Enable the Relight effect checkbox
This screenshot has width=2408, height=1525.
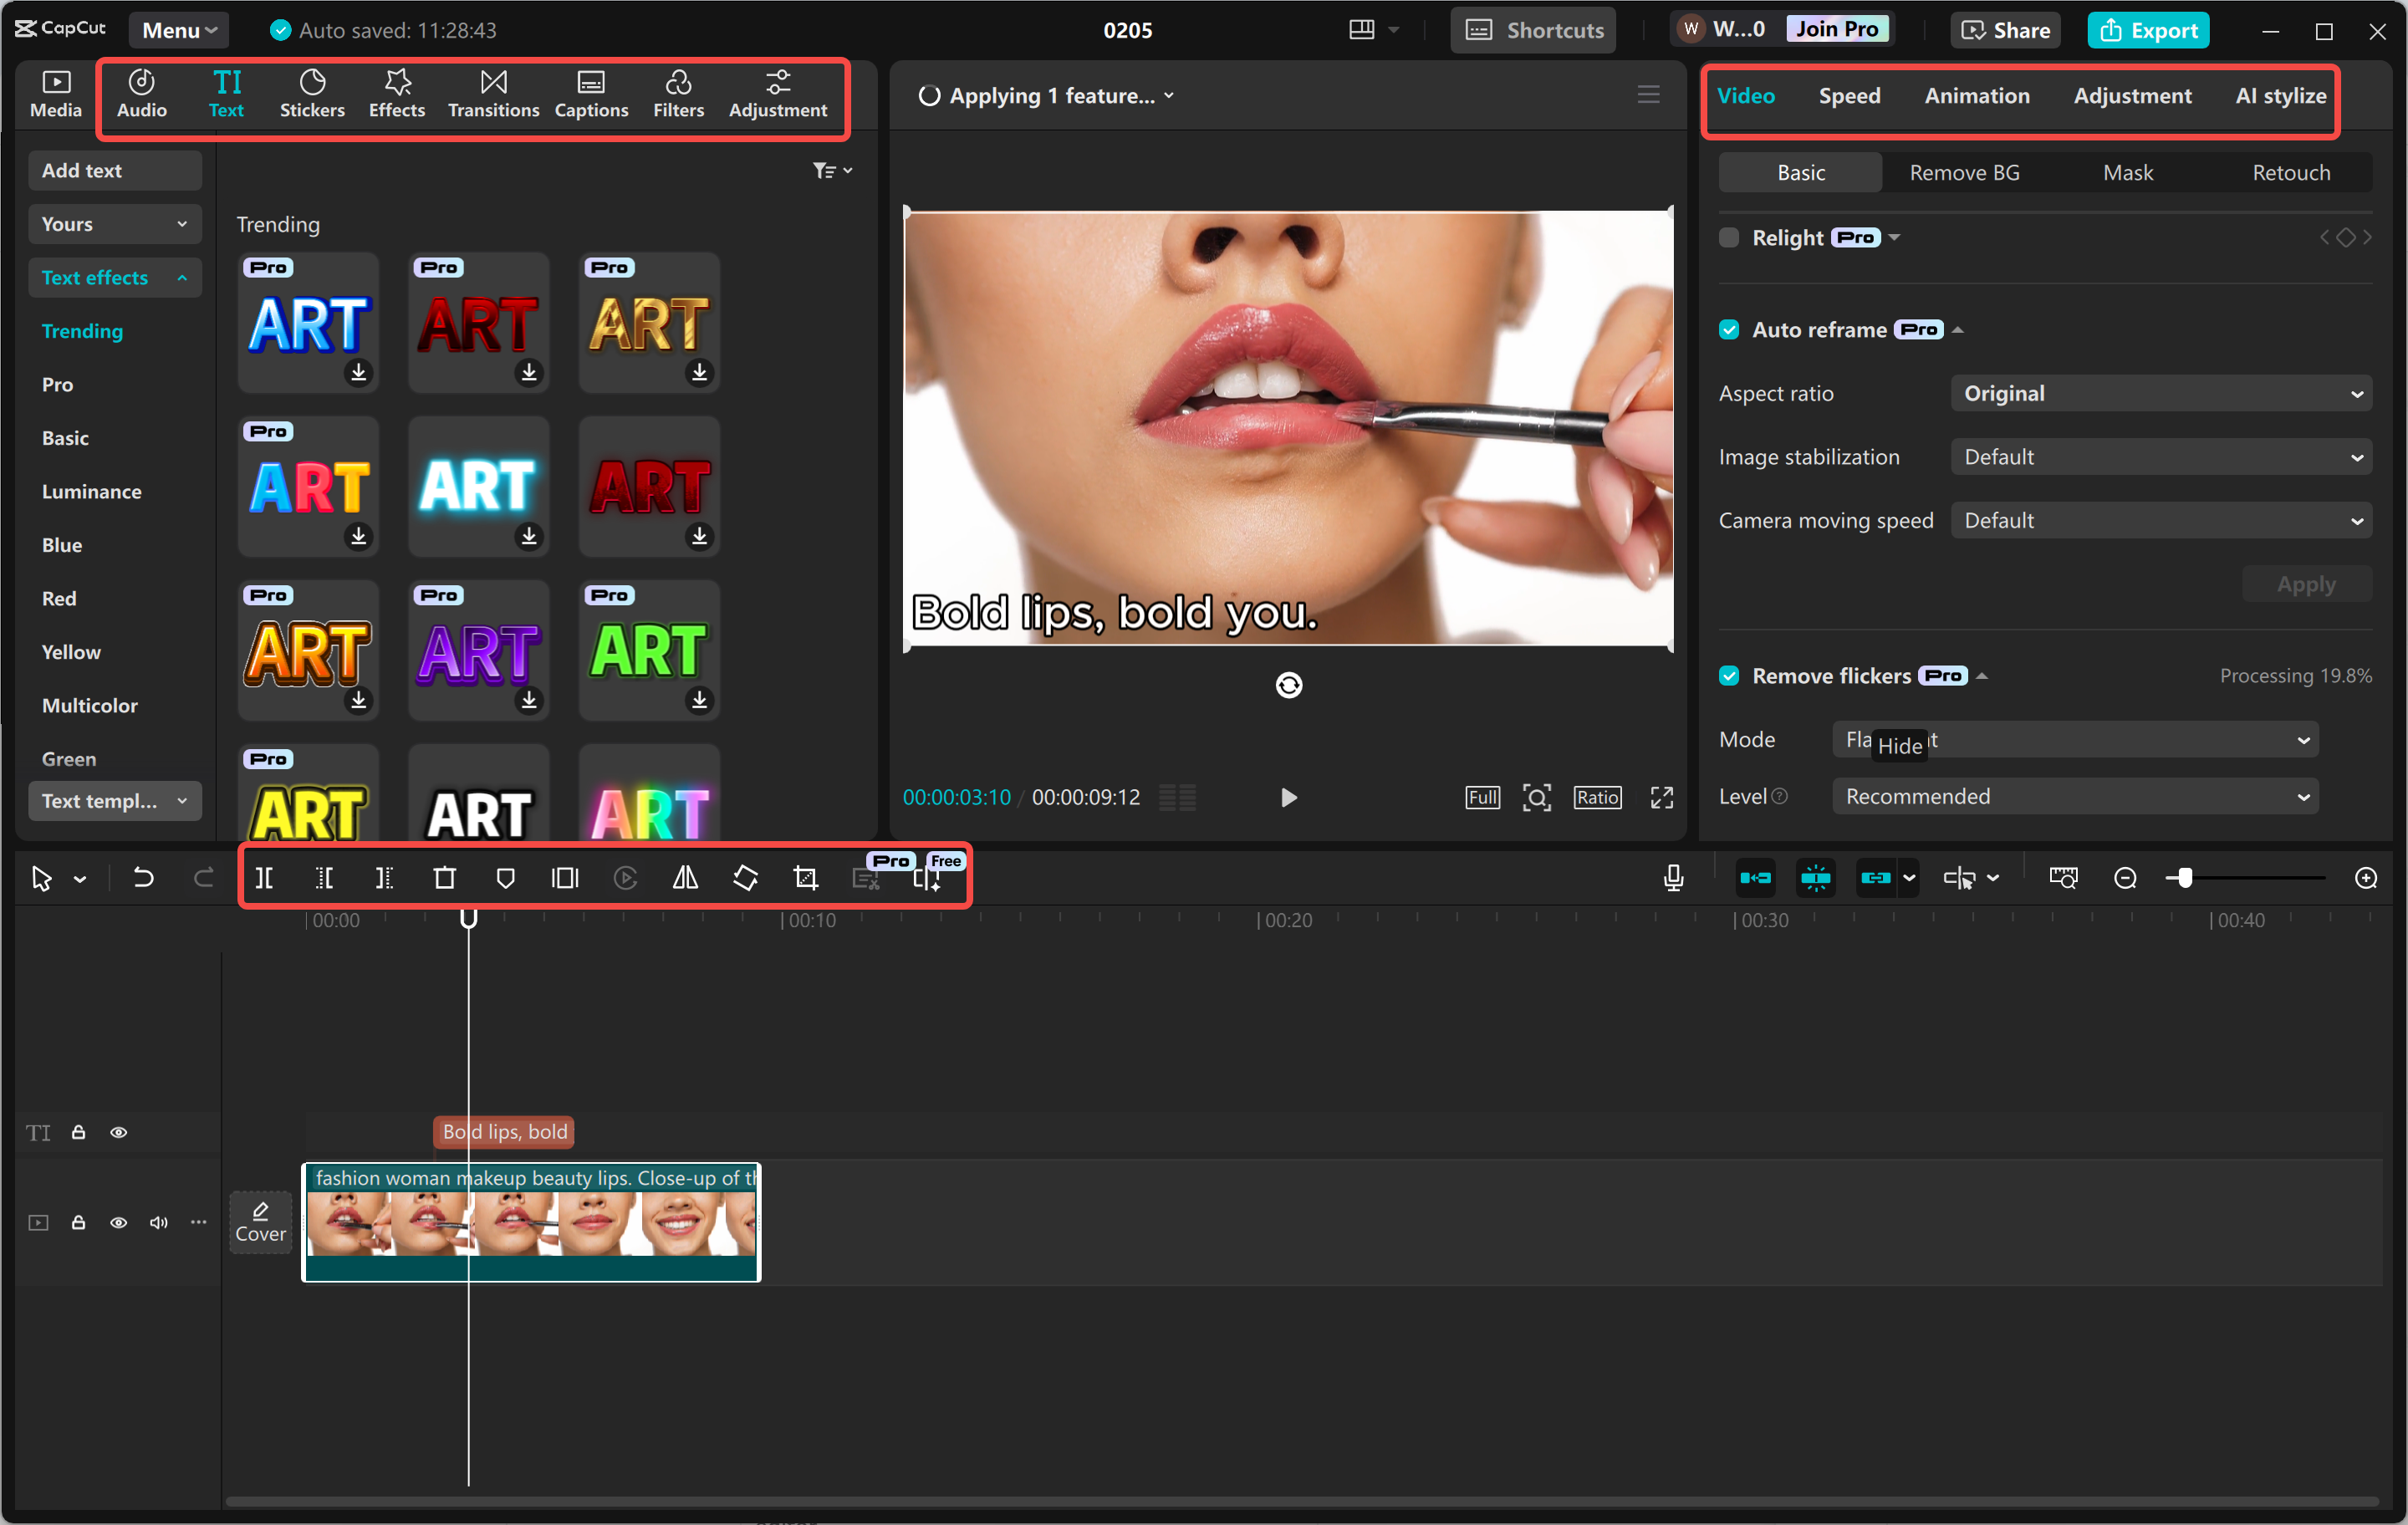1729,237
